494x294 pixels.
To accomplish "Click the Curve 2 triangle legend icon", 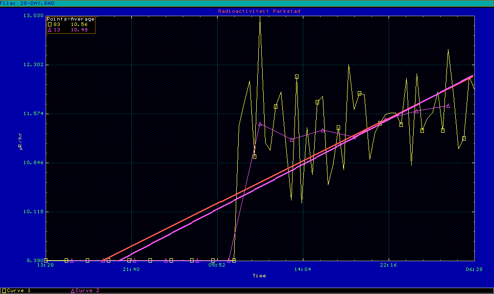I will 73,291.
